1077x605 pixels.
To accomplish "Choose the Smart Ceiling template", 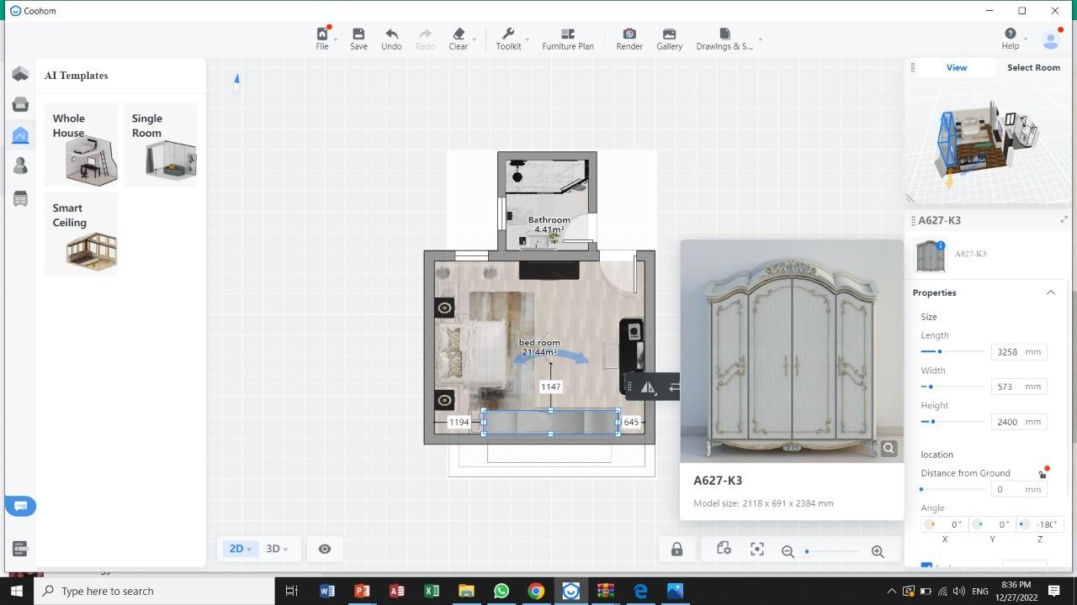I will (81, 234).
